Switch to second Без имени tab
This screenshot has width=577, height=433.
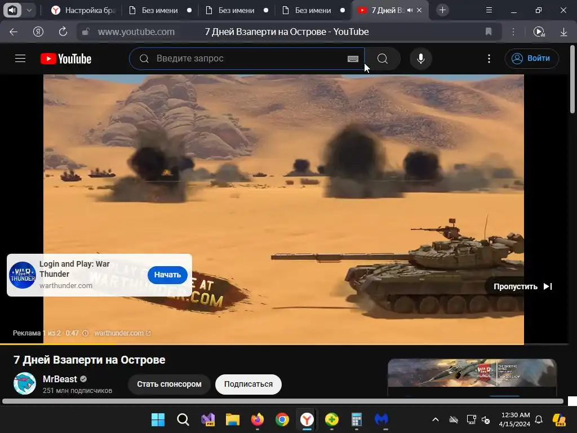[x=236, y=10]
